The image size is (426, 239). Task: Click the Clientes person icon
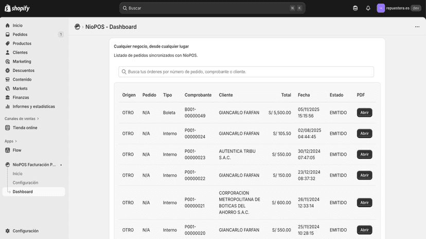[x=8, y=52]
